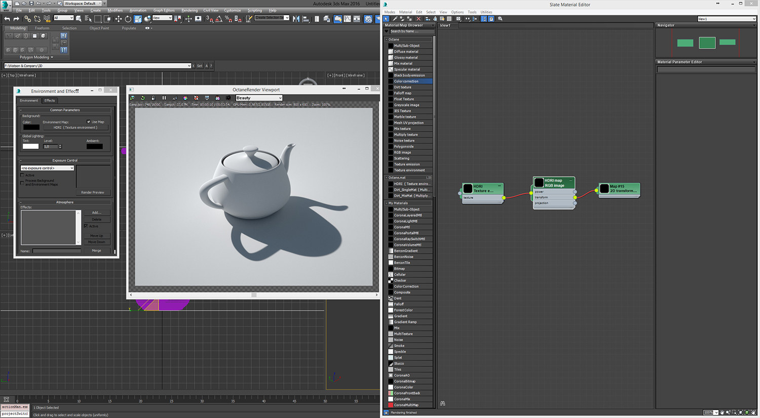This screenshot has height=418, width=760.
Task: Uncheck the Use Map checkbox
Action: (89, 121)
